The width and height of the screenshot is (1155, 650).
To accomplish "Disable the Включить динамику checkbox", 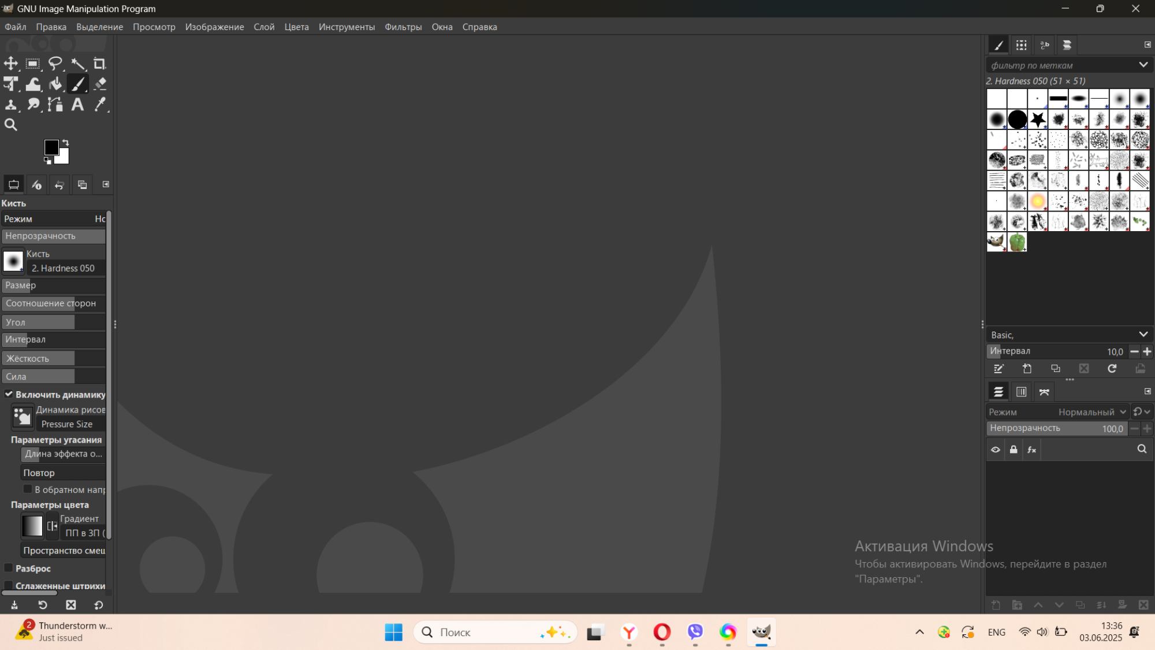I will pos(9,394).
